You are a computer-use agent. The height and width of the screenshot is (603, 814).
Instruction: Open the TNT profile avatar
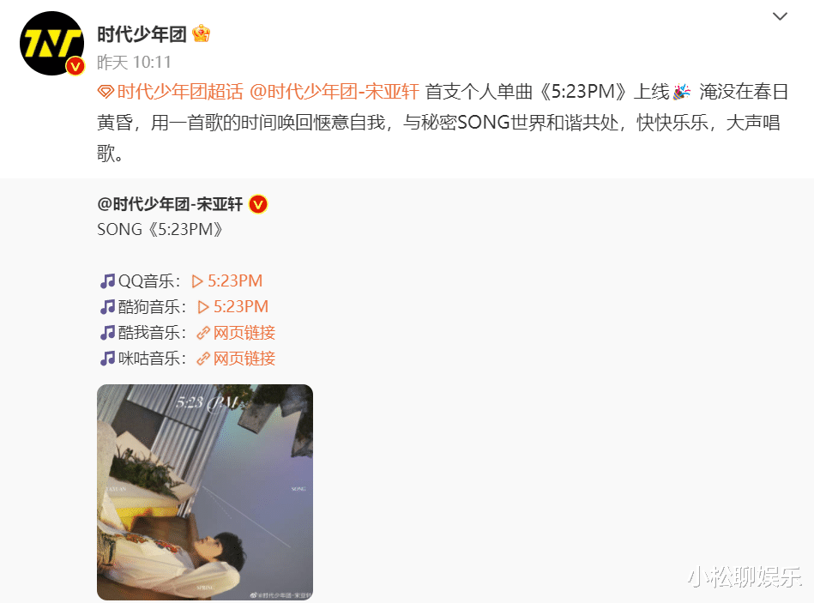click(x=52, y=44)
